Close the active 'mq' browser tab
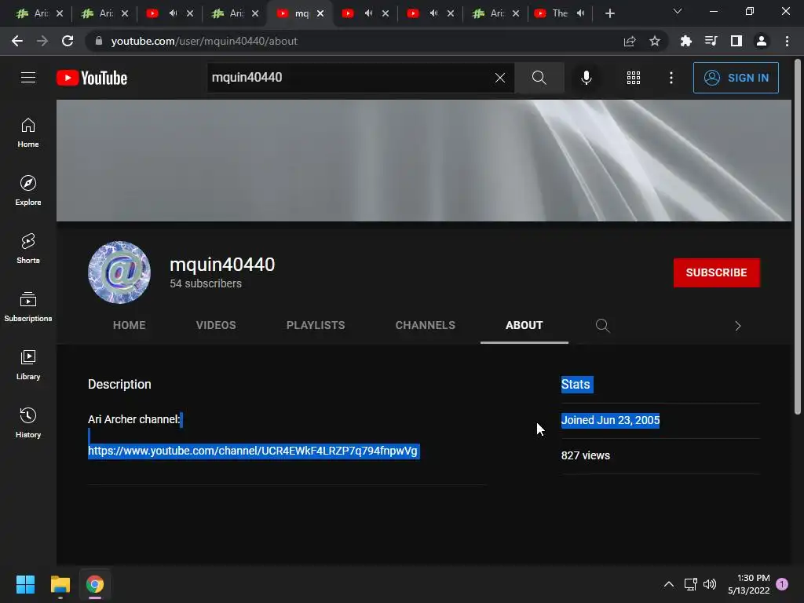 coord(320,13)
